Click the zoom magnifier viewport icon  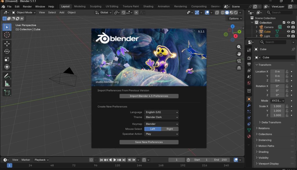click(x=239, y=47)
